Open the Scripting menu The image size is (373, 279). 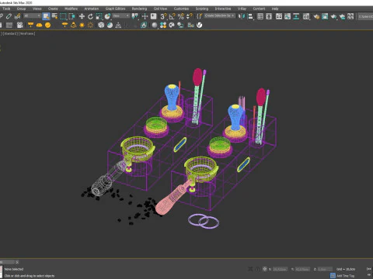pyautogui.click(x=202, y=9)
